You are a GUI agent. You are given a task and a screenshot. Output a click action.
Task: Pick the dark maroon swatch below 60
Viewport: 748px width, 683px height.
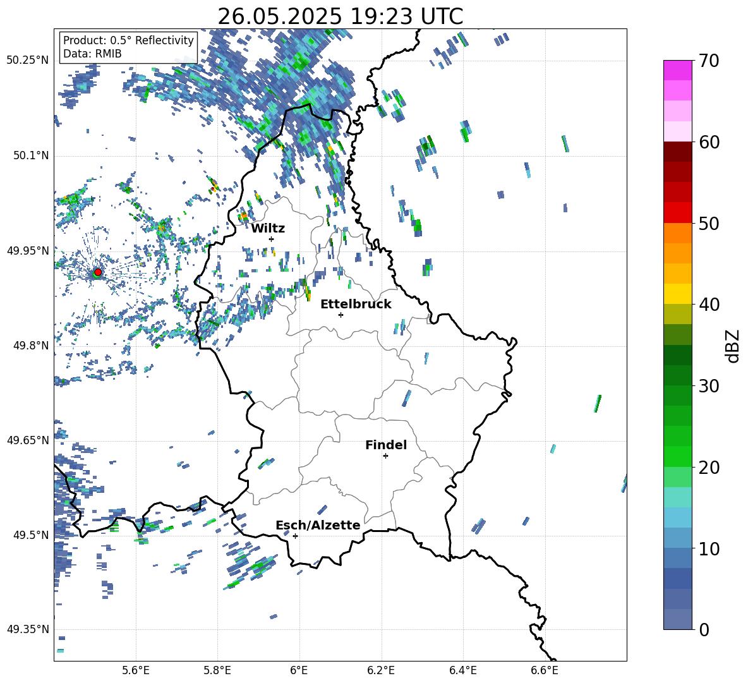pyautogui.click(x=678, y=152)
